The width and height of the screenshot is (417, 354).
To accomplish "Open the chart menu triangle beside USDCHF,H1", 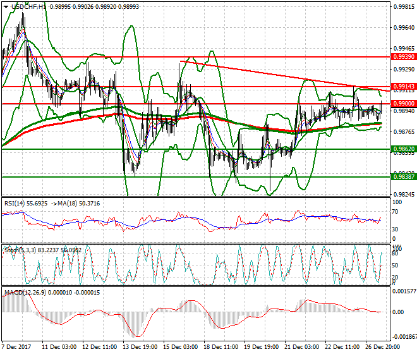I will click(6, 7).
